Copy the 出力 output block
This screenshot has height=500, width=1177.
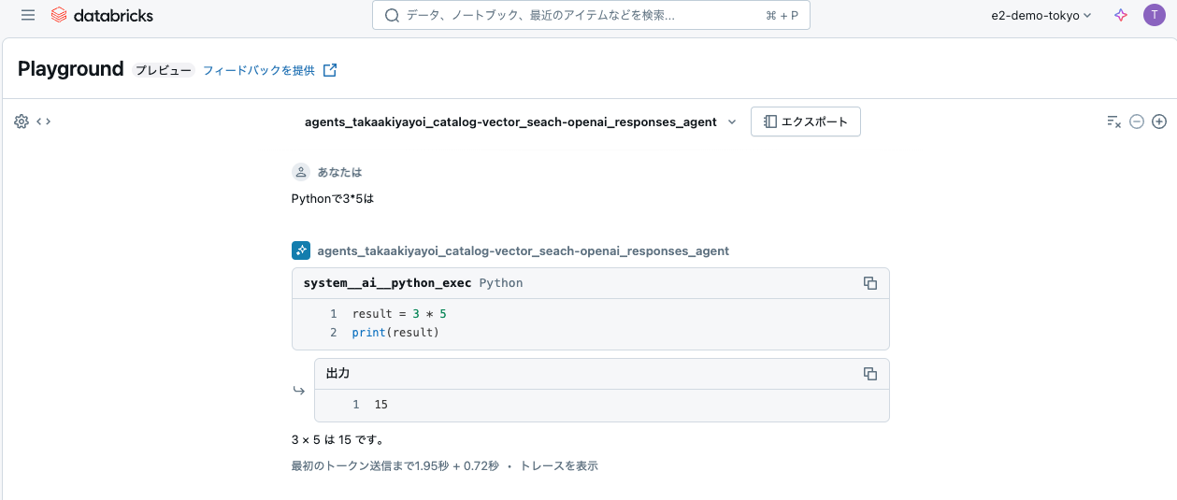pyautogui.click(x=870, y=374)
